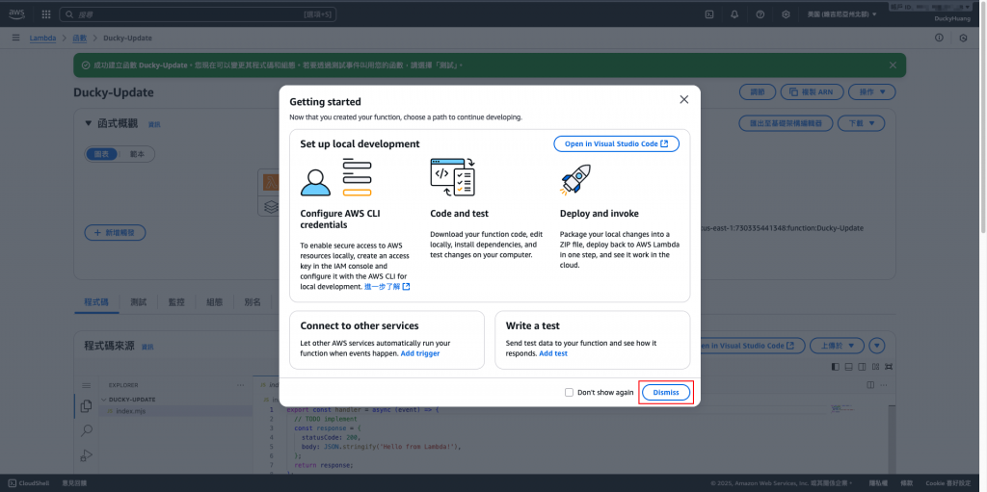Click the 新增觸發 button
Viewport: 987px width, 492px height.
pos(116,233)
